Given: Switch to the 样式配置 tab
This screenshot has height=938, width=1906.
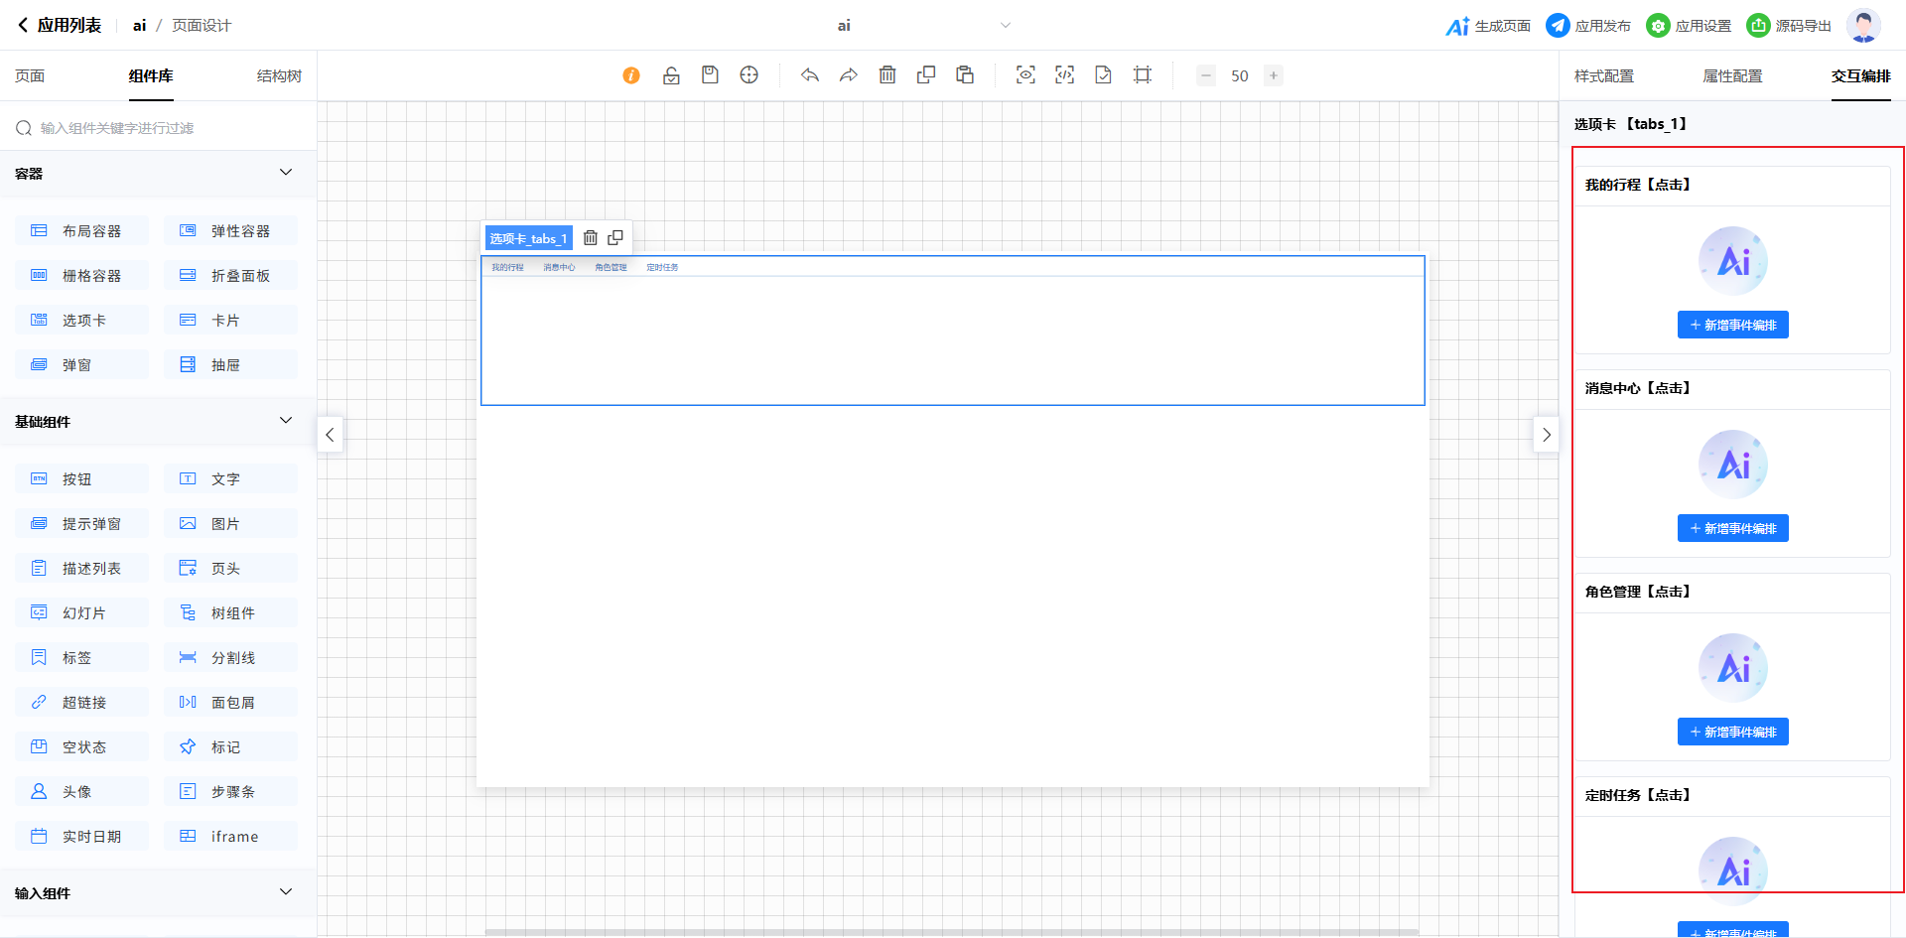Looking at the screenshot, I should 1603,76.
